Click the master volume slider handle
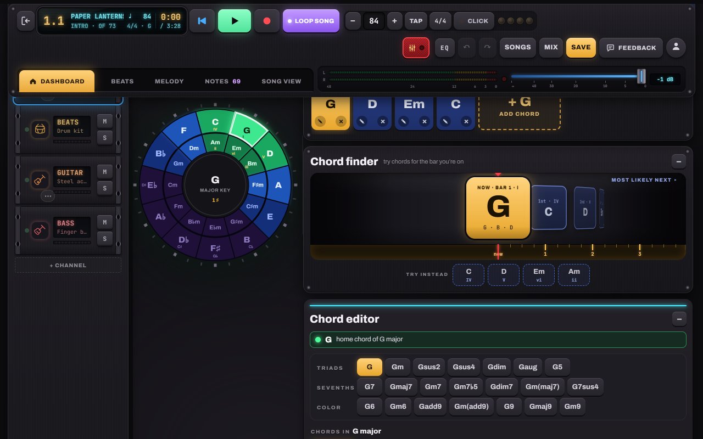Screen dimensions: 703x439 [641, 76]
